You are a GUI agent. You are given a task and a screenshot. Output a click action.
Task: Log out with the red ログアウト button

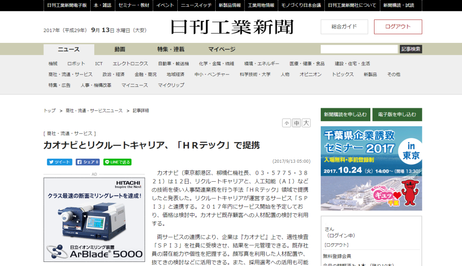[398, 27]
